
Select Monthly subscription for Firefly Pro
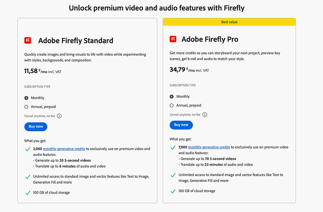pos(172,97)
